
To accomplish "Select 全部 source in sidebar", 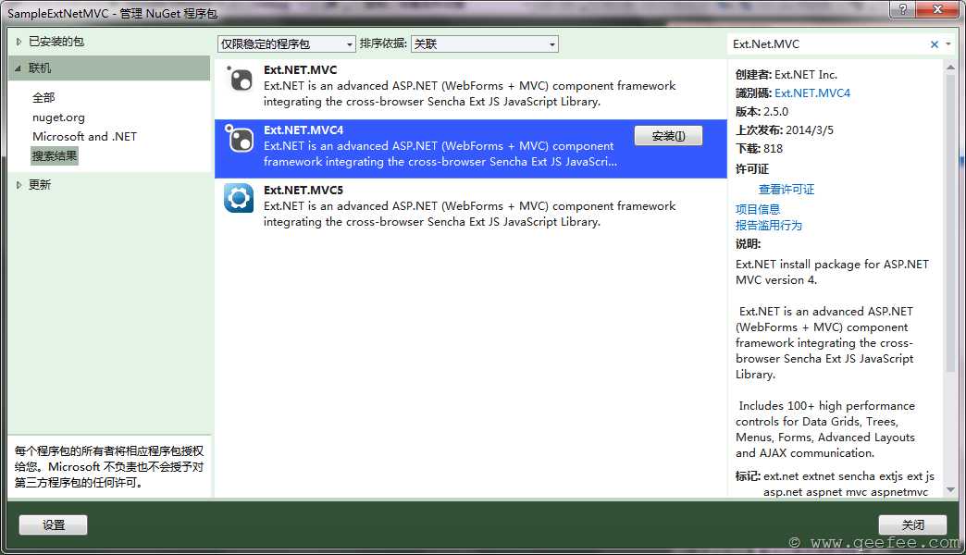I will pos(43,97).
